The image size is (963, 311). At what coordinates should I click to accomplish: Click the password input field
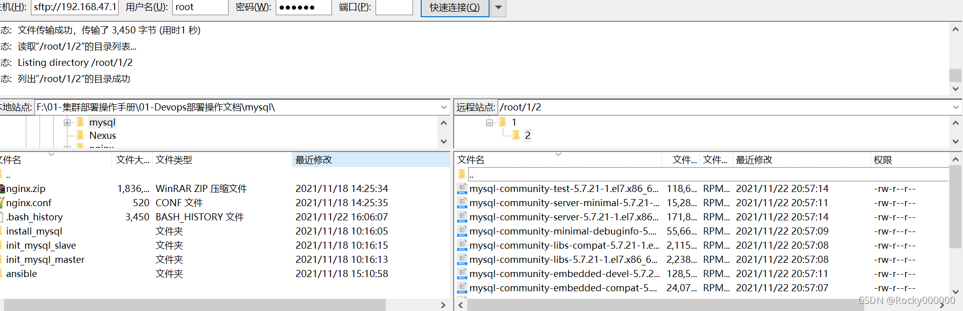(304, 7)
